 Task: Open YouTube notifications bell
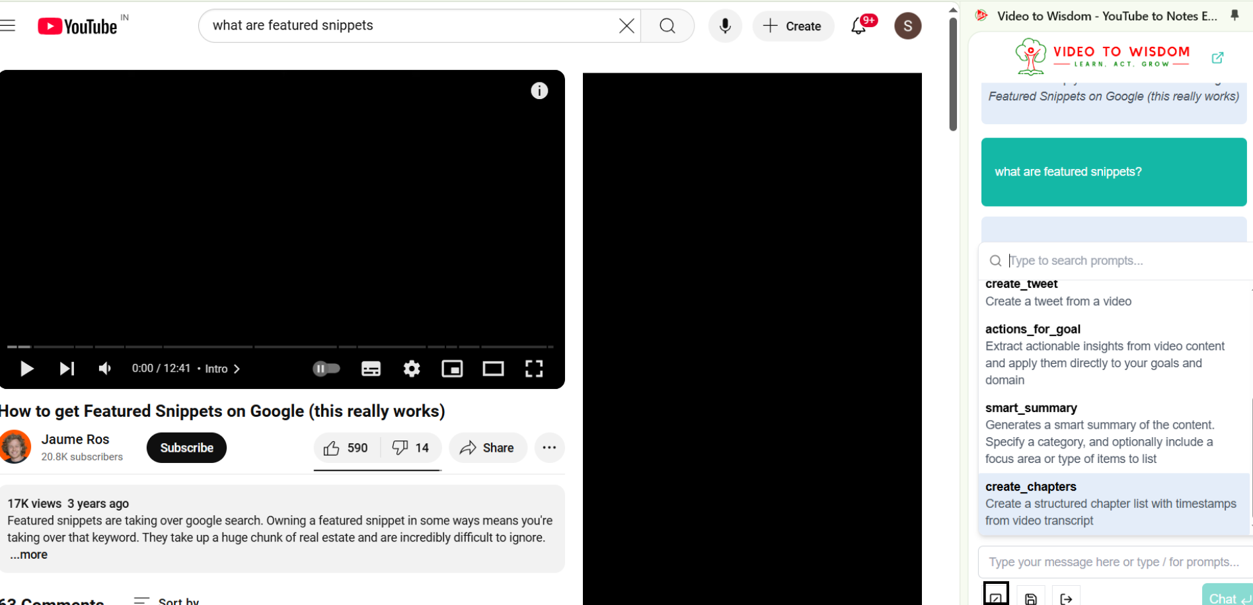coord(858,26)
